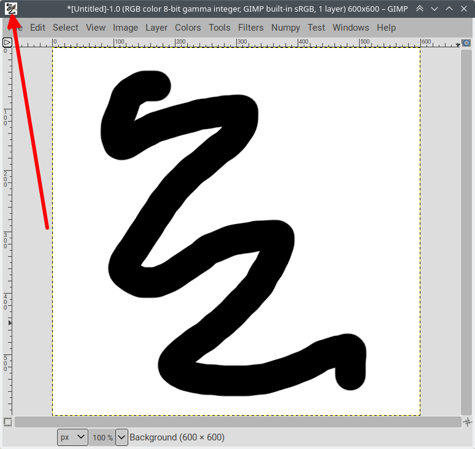Toggle Quick Mask button at bottom left
The height and width of the screenshot is (449, 475).
[7, 422]
